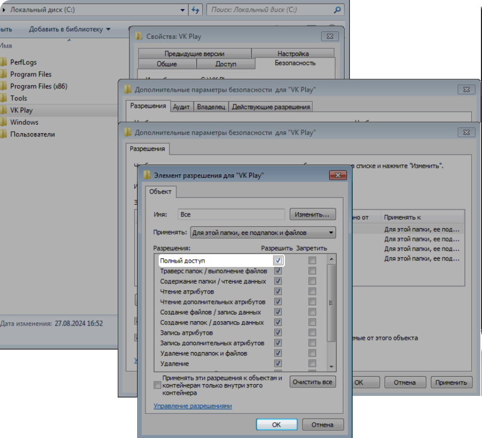
Task: Enable the Полный доступ allow checkbox
Action: [x=278, y=261]
